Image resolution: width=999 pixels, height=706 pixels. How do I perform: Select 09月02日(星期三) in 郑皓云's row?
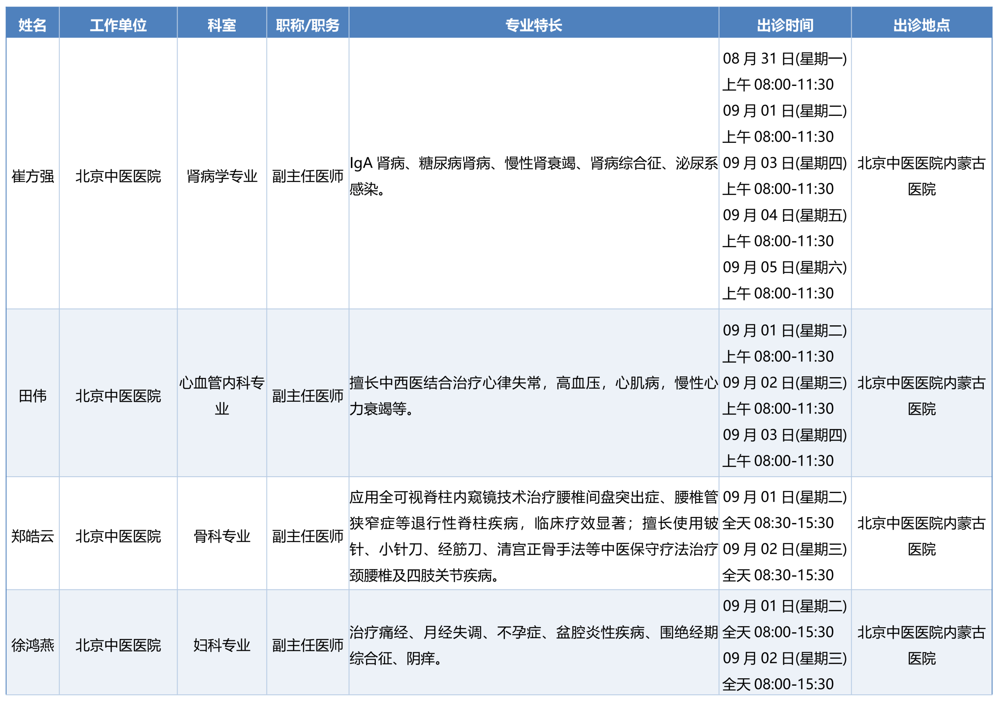point(785,550)
